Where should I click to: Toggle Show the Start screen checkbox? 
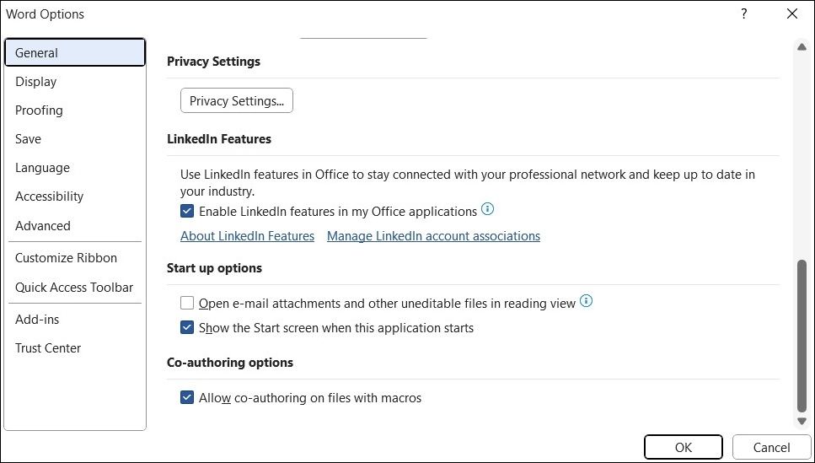[187, 328]
